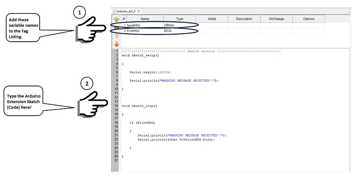
Task: Click the Description column header
Action: (x=244, y=19)
